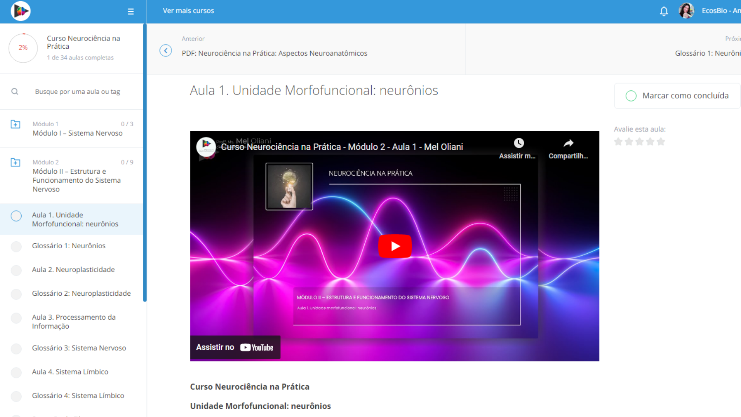Screen dimensions: 741x417
Task: Open the user profile avatar
Action: [687, 11]
